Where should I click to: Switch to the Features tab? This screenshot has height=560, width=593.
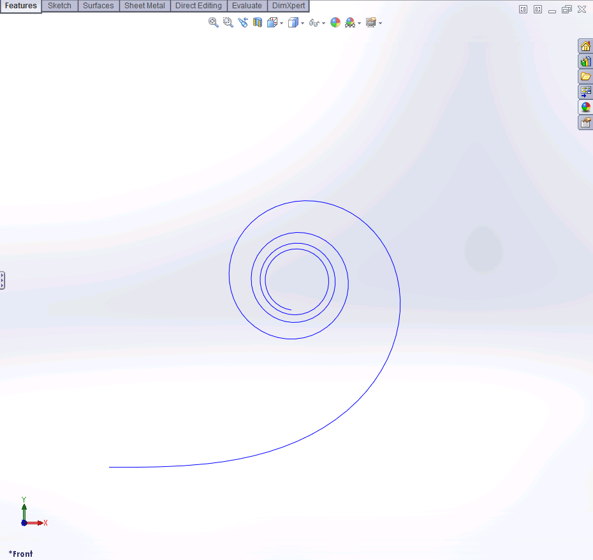point(21,6)
